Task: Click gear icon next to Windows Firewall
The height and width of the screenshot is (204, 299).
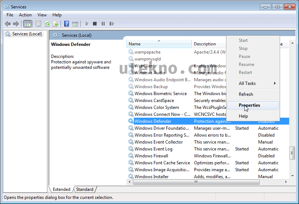Action: (x=131, y=156)
